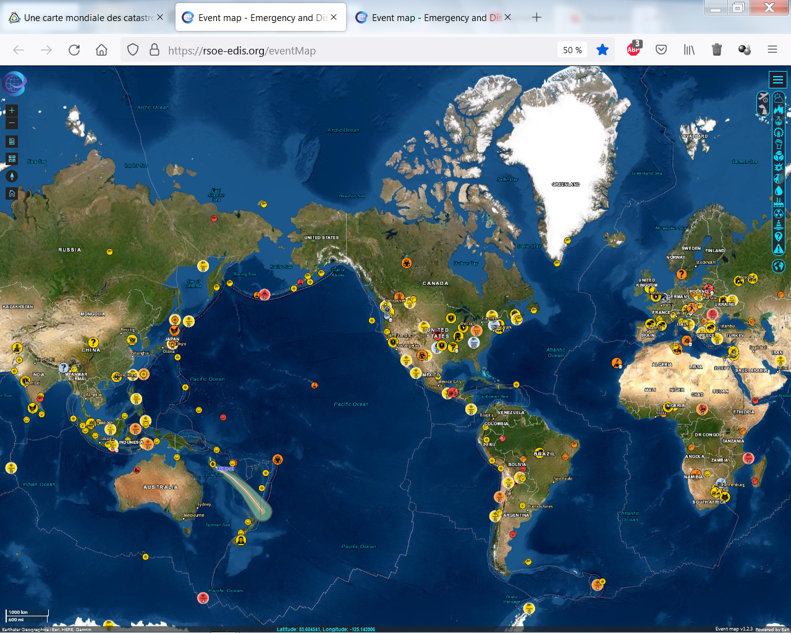Zoom out on the event map

tap(12, 124)
